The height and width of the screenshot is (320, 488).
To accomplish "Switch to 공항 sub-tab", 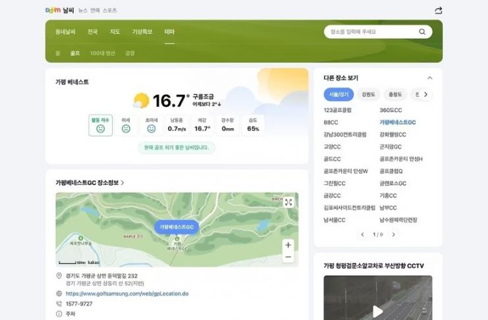I will 130,53.
